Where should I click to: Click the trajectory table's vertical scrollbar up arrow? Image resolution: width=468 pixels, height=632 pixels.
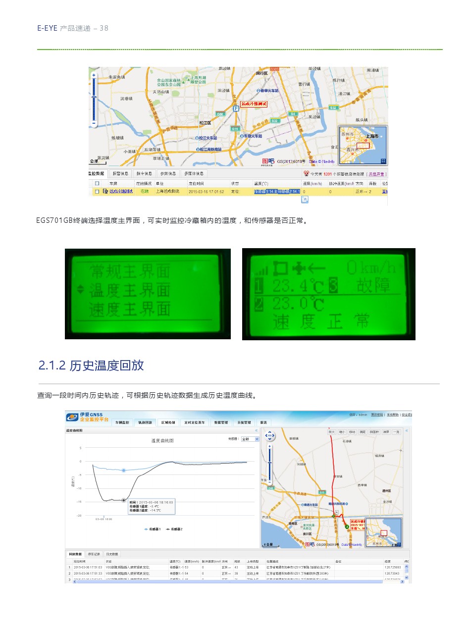[x=407, y=567]
